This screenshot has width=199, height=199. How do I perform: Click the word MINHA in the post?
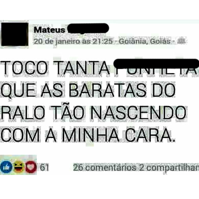click(x=91, y=135)
